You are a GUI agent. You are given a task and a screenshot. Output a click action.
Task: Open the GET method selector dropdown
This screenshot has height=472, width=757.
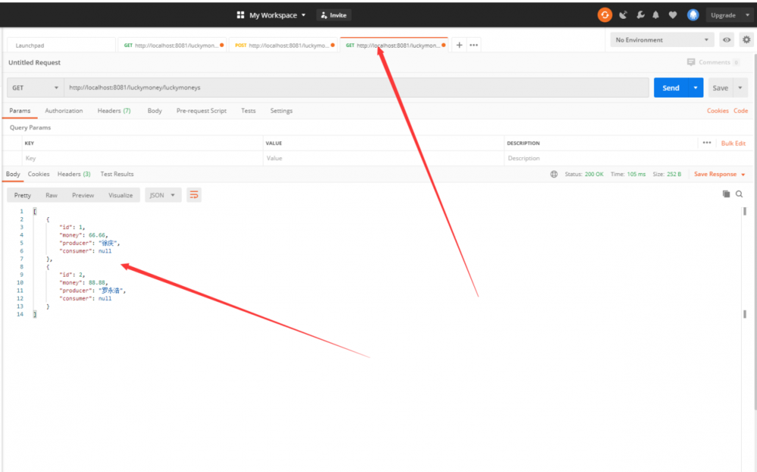click(x=35, y=87)
